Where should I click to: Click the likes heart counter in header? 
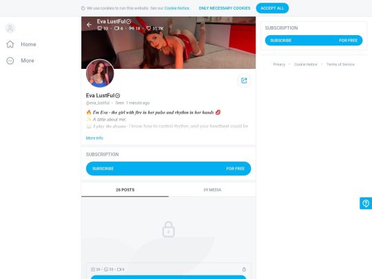(155, 28)
